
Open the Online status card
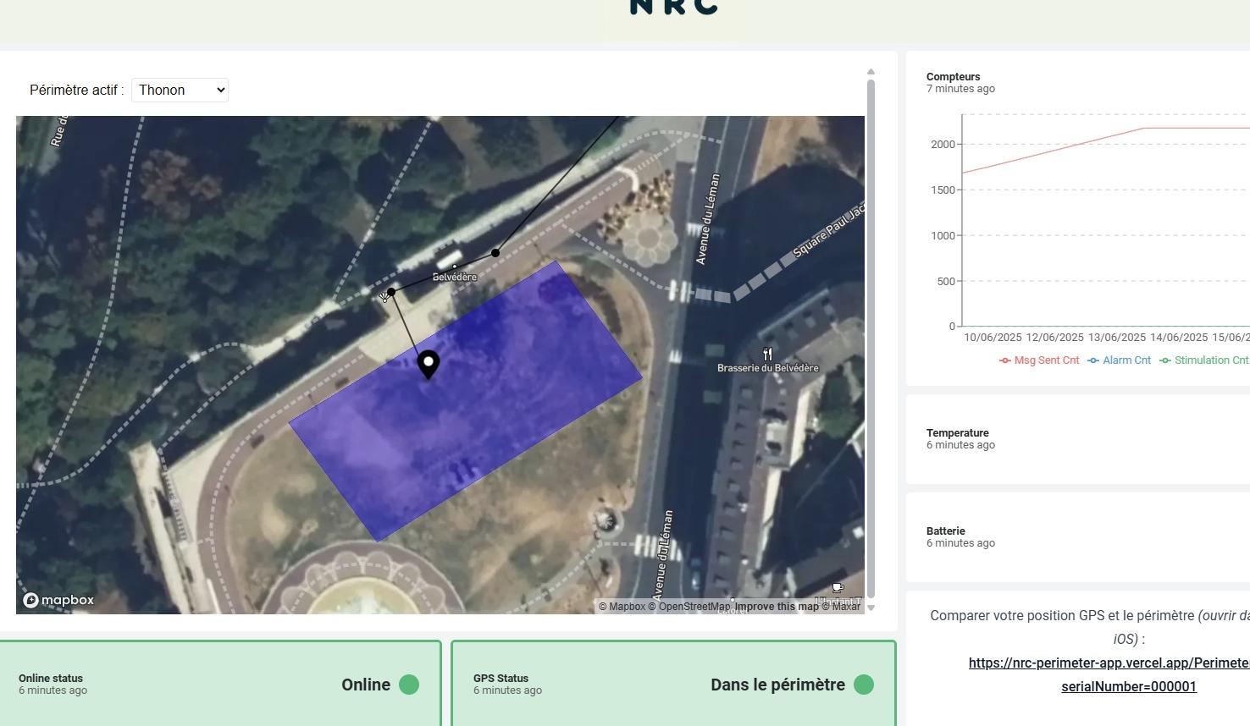(x=220, y=685)
